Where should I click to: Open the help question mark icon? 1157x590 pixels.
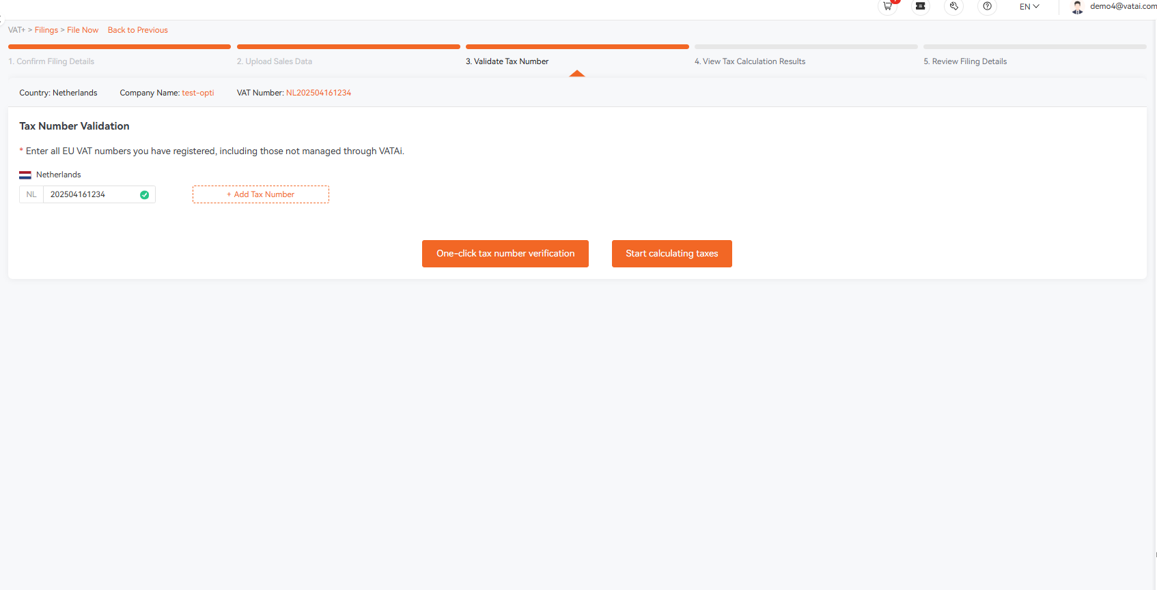(987, 6)
